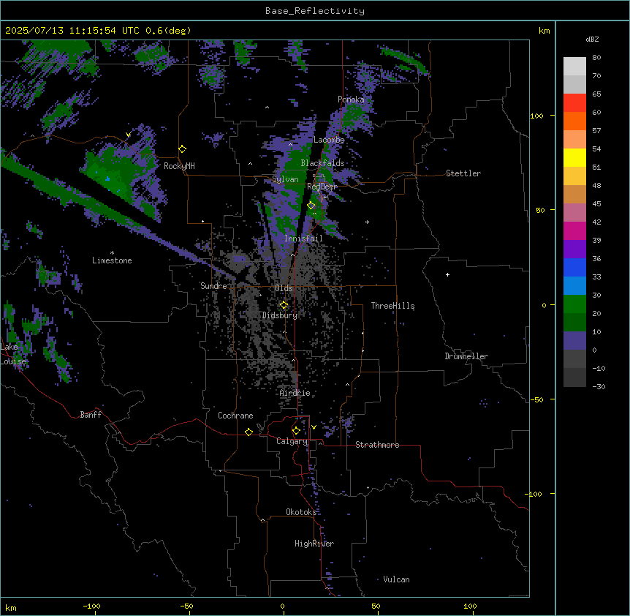Click the magenta 39-42 dBZ swatch
The width and height of the screenshot is (630, 616).
(x=574, y=230)
